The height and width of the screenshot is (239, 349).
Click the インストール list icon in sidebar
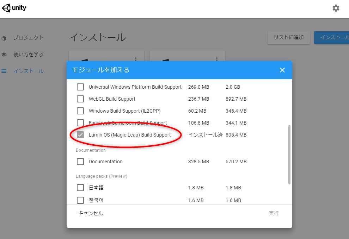click(x=4, y=71)
